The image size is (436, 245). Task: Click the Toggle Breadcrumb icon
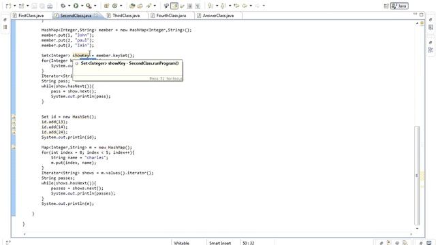click(x=166, y=6)
